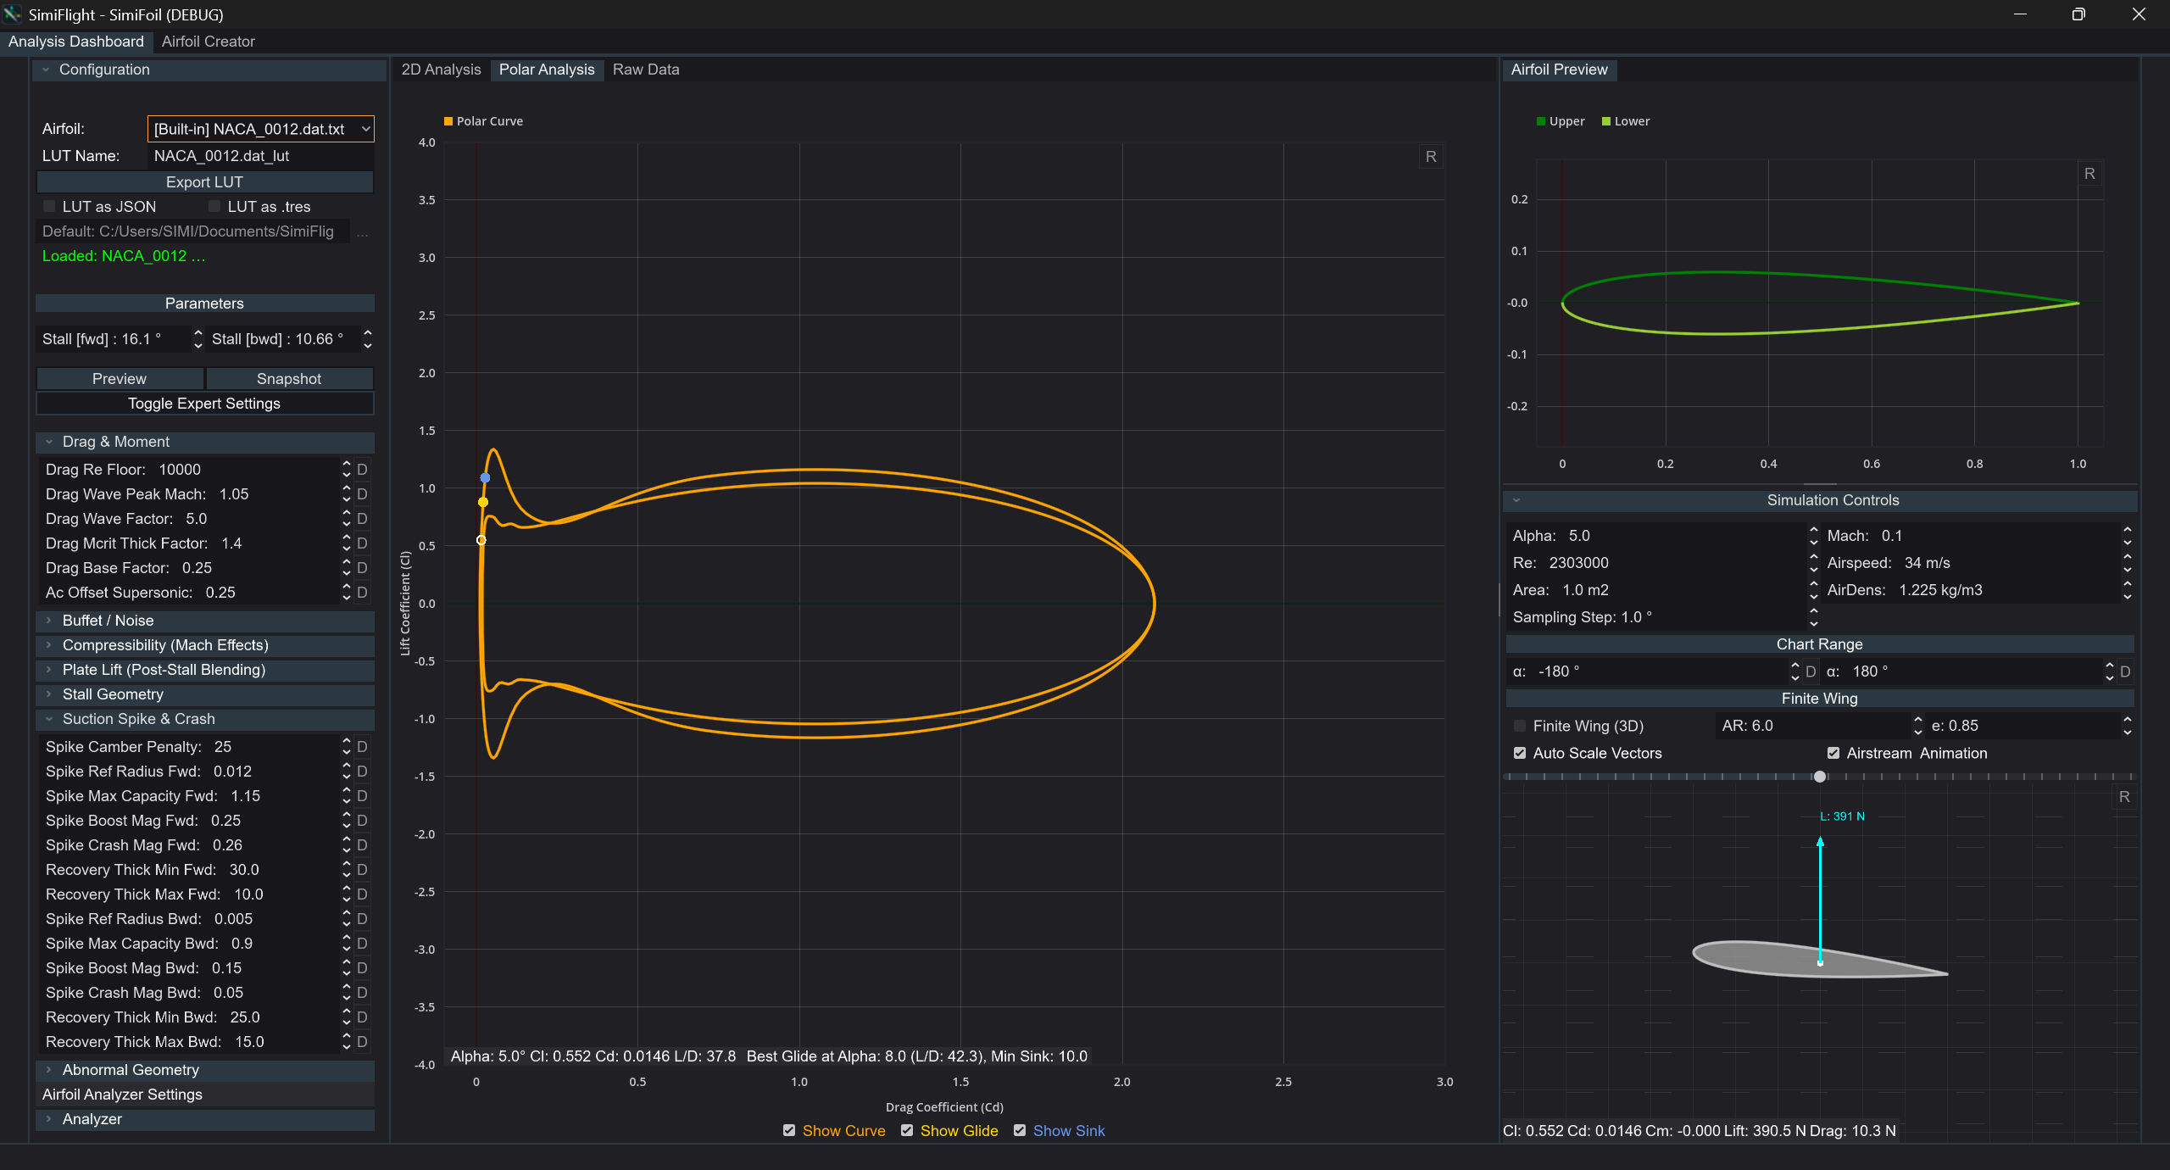Click Stall fwd spinner arrows
Viewport: 2170px width, 1170px height.
pos(198,339)
